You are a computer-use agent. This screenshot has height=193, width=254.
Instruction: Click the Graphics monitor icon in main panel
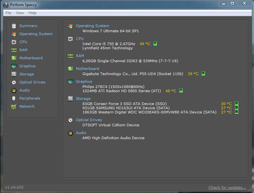70,82
